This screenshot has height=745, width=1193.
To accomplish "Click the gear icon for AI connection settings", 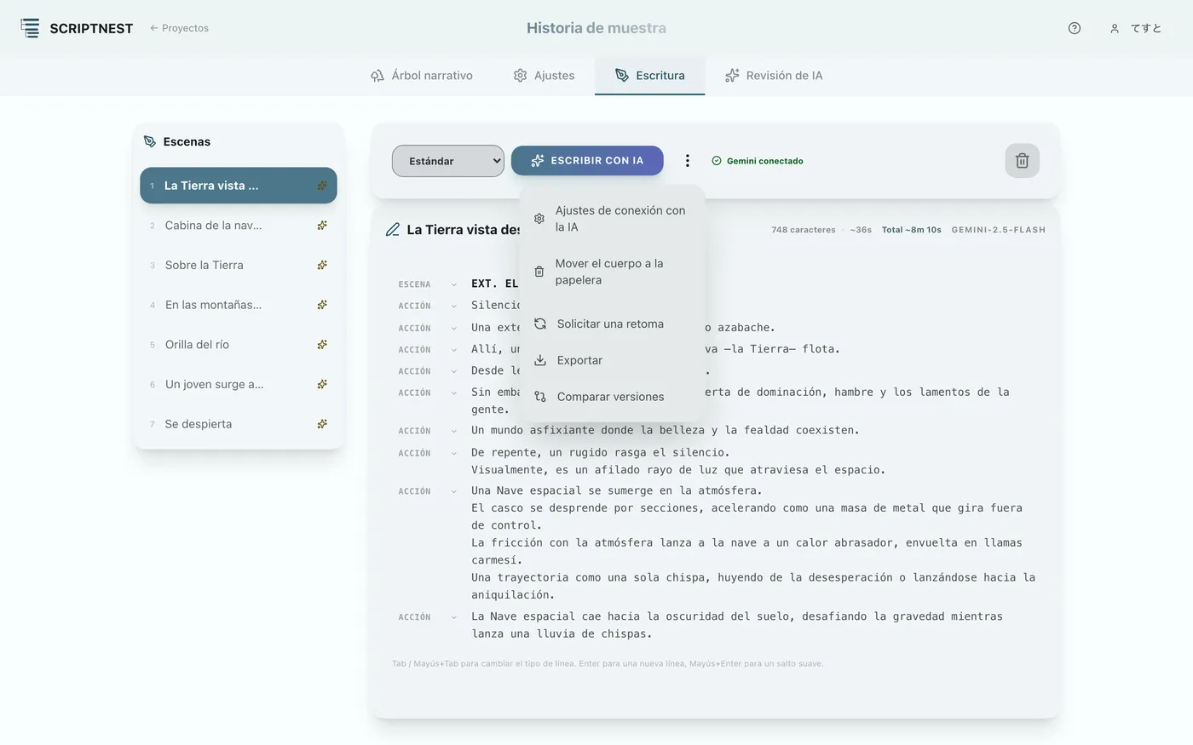I will point(539,219).
